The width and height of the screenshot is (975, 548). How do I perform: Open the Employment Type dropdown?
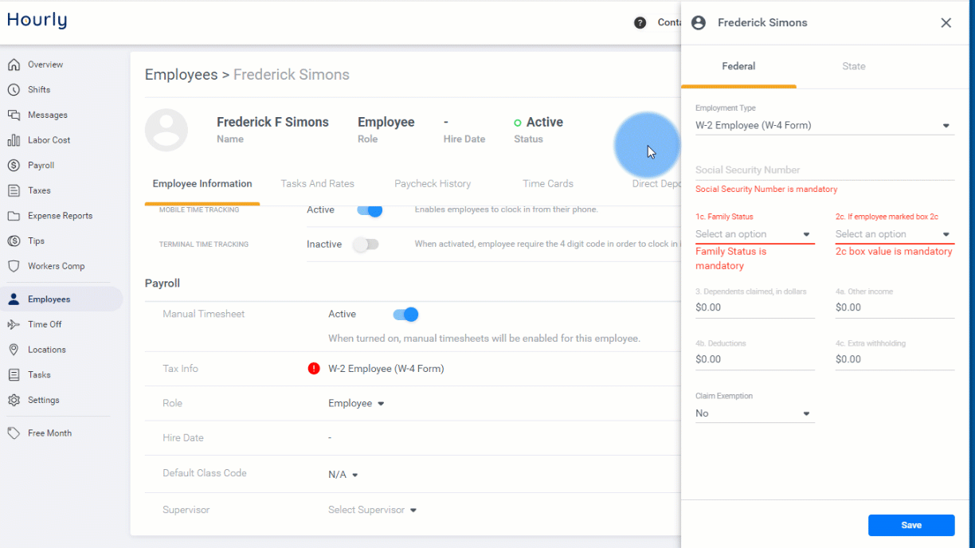click(x=824, y=125)
